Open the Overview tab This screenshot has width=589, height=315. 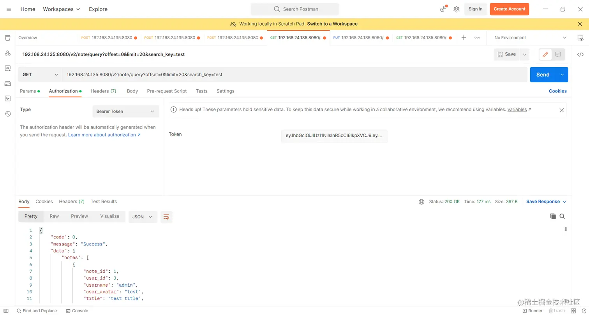pyautogui.click(x=28, y=38)
